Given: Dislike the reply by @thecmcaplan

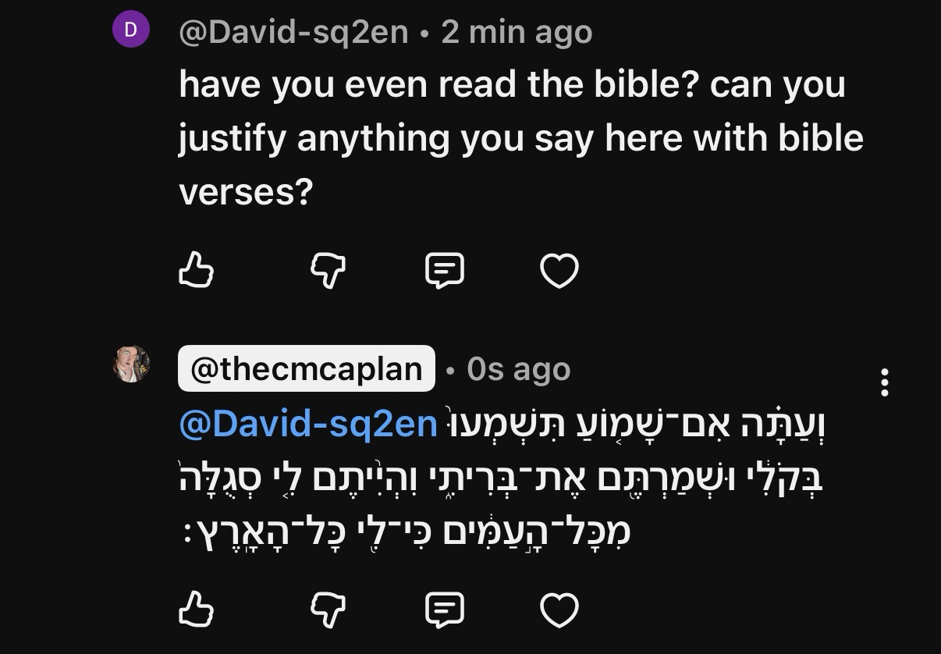Looking at the screenshot, I should 328,610.
